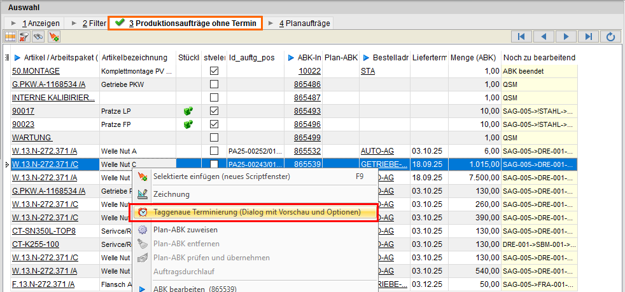
Task: Click the arrow beside the Artikel / Arbeitspaket header
Action: coord(17,58)
